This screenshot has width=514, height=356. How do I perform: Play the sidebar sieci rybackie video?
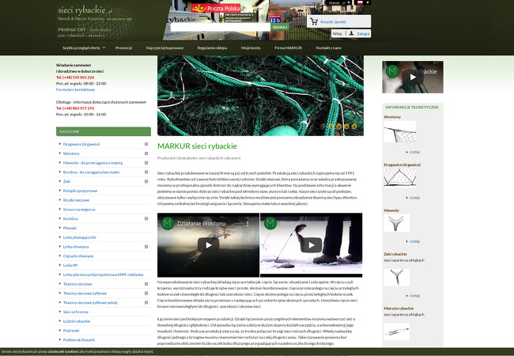click(413, 77)
